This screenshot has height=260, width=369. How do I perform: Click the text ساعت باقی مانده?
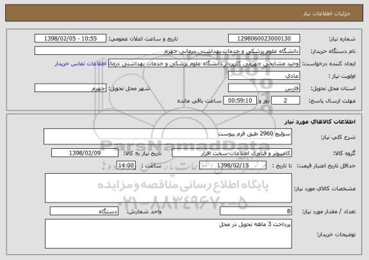coord(199,101)
